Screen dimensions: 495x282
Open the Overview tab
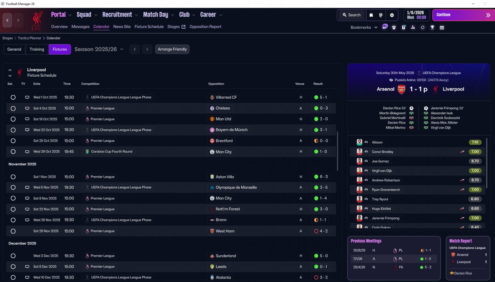59,27
